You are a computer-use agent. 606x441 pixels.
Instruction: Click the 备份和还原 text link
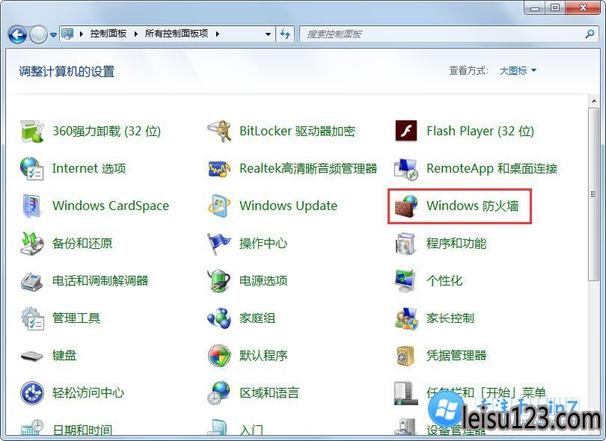(x=82, y=243)
